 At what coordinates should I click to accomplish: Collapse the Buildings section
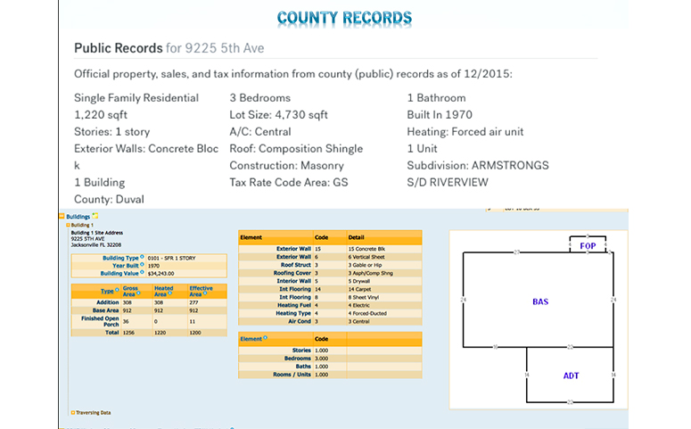coord(61,217)
